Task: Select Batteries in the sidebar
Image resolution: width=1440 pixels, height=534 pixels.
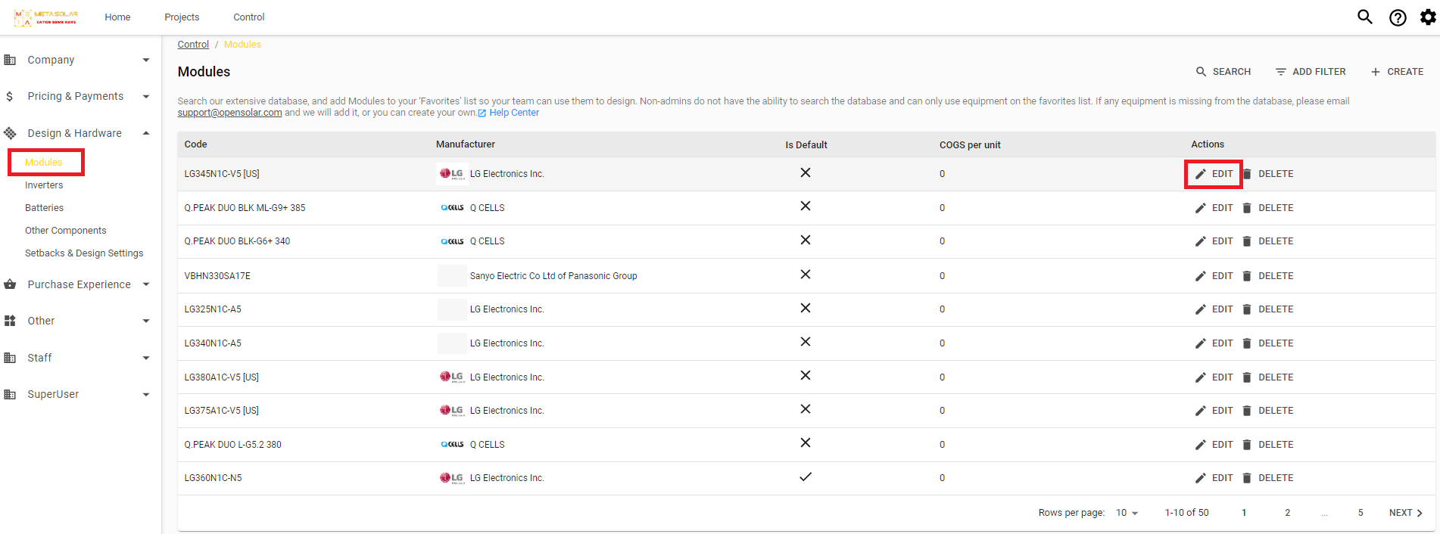Action: (44, 208)
